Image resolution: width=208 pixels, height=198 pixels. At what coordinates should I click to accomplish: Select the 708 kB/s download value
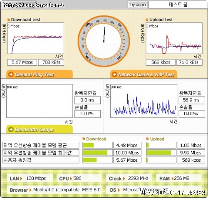click(51, 62)
